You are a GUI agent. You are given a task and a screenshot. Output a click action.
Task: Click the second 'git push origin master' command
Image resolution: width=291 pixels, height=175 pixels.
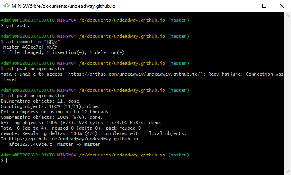coord(33,96)
